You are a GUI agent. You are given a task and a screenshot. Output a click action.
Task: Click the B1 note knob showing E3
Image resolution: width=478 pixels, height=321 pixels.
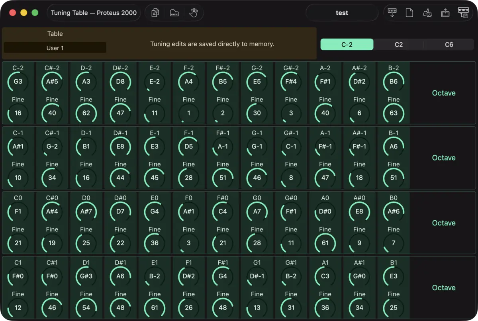(x=394, y=276)
